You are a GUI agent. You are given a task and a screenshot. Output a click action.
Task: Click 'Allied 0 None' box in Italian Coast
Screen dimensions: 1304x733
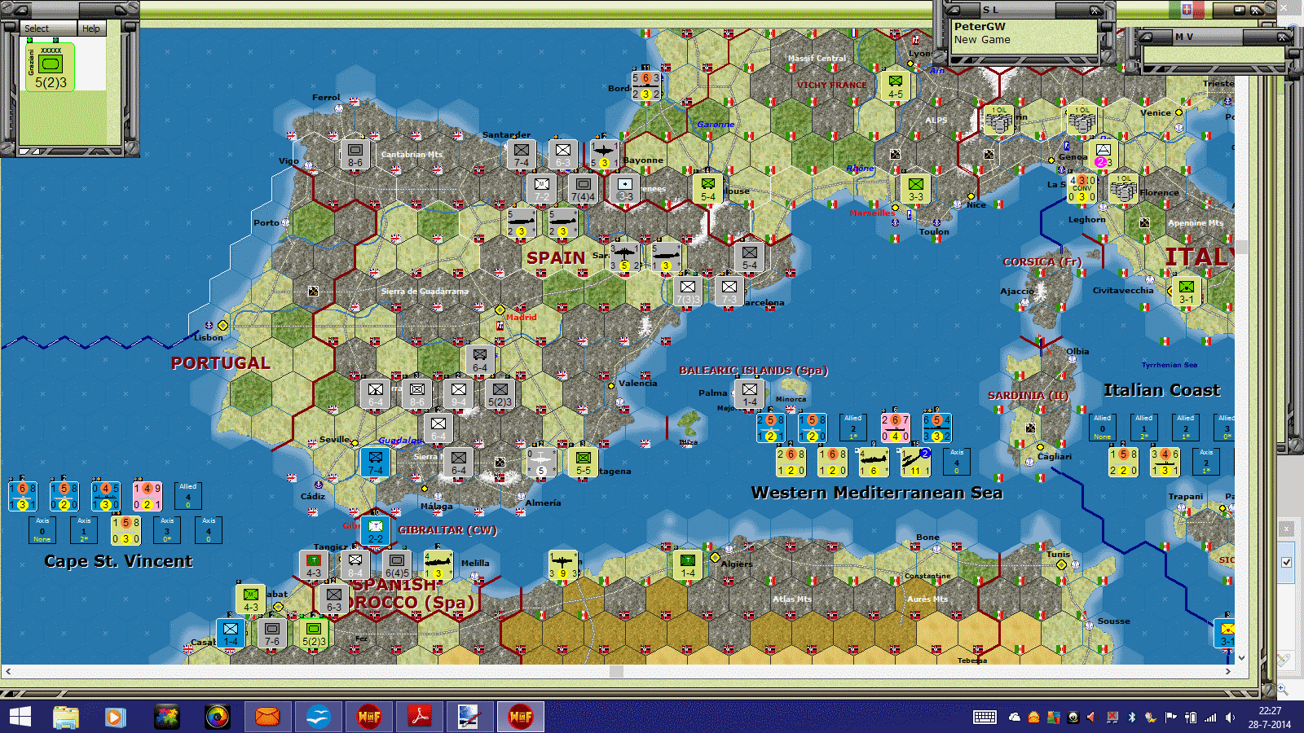click(1103, 428)
